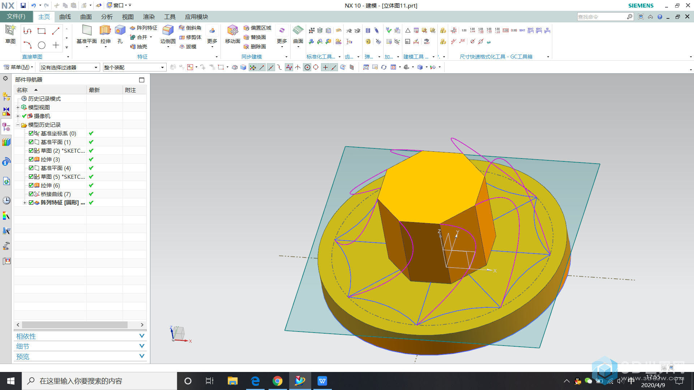Click 更多 in the 同步建模 group
Image resolution: width=694 pixels, height=390 pixels.
[282, 36]
